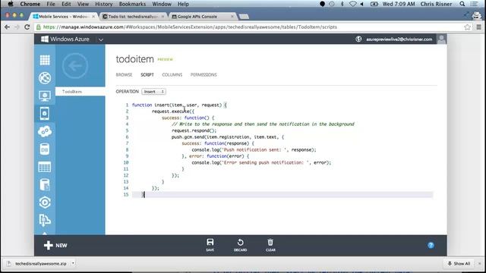486x273 pixels.
Task: Click the 'request.respond();' code line
Action: click(x=194, y=130)
